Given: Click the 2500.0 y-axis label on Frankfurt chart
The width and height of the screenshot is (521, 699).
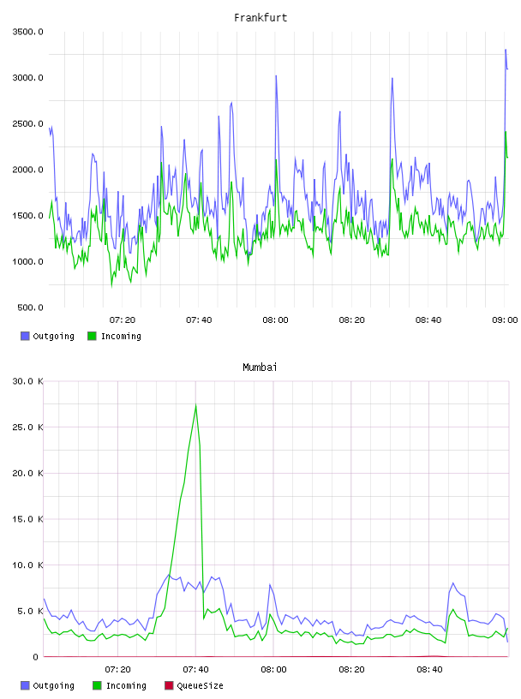Looking at the screenshot, I should click(27, 123).
